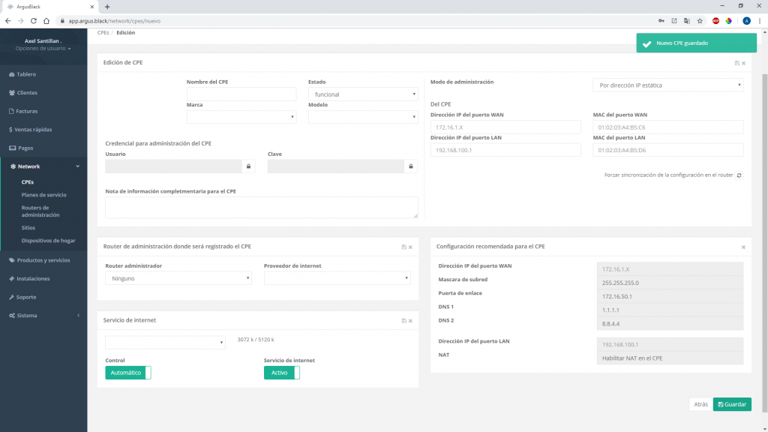768x432 pixels.
Task: Open the Facturas menu item
Action: 23,111
